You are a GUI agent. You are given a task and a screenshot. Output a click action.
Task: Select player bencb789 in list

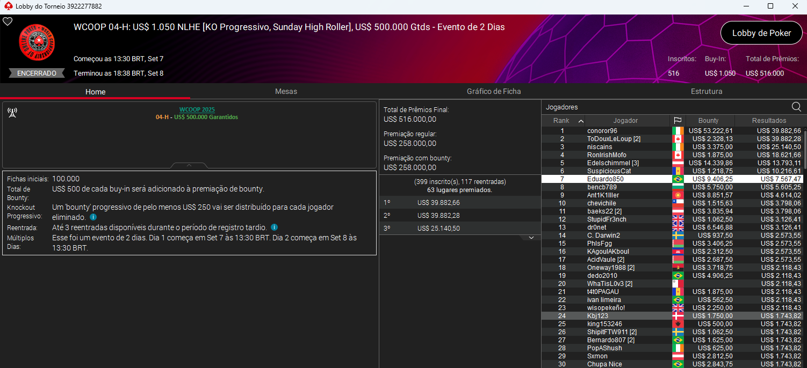(x=672, y=187)
